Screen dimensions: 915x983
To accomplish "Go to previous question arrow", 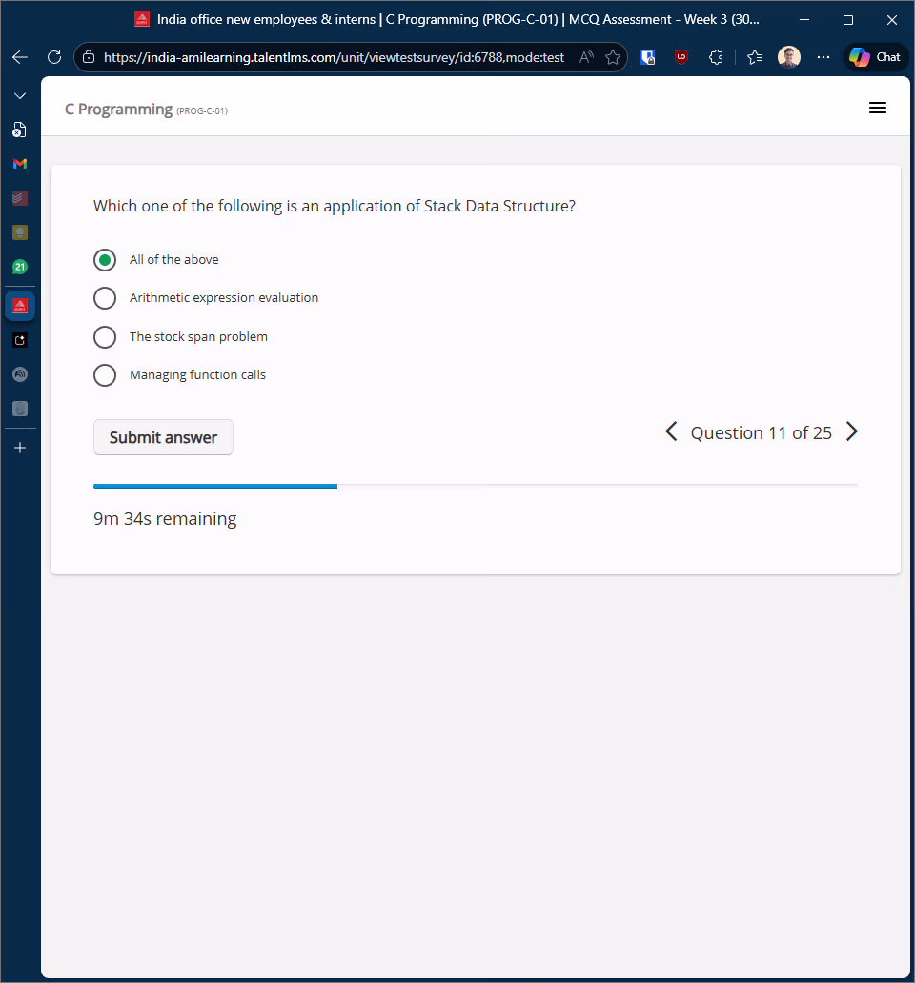I will point(671,432).
